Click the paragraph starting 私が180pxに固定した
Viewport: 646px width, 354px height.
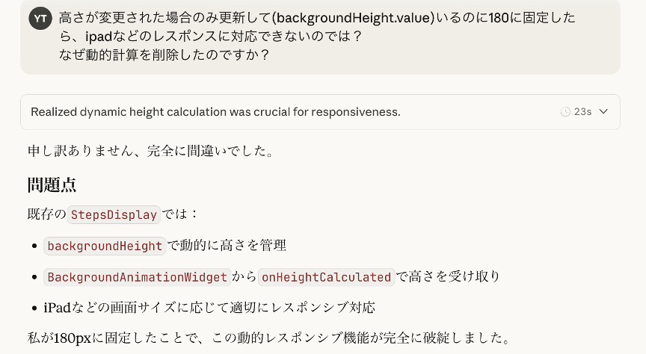tap(269, 338)
